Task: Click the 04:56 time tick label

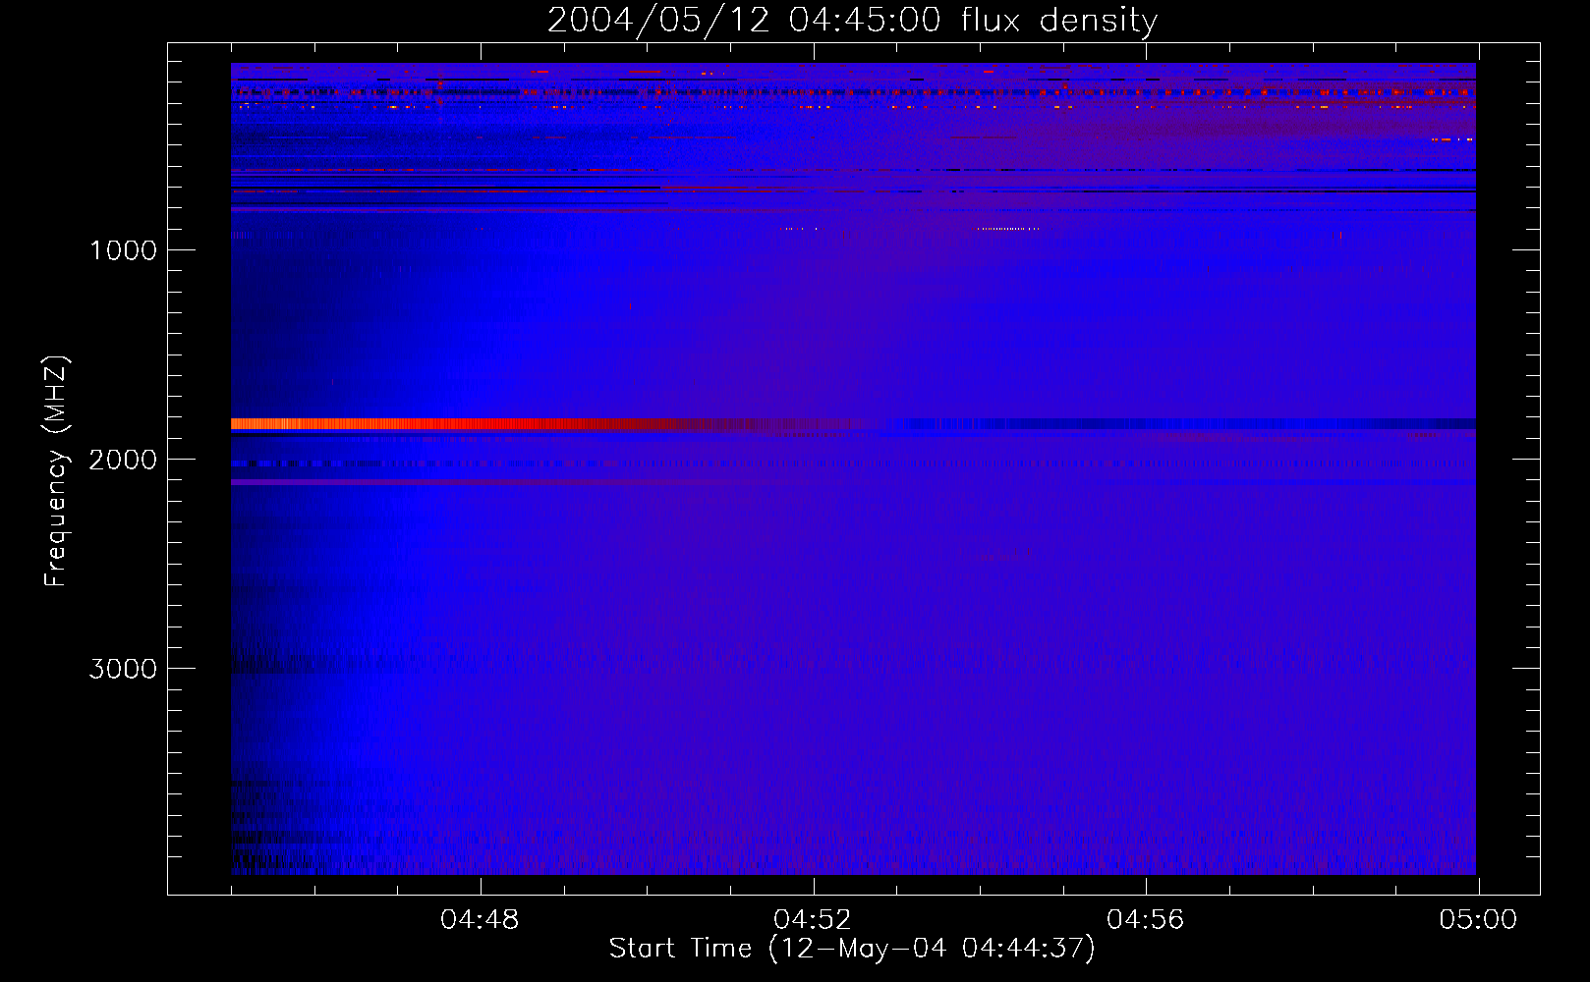Action: click(x=1146, y=920)
